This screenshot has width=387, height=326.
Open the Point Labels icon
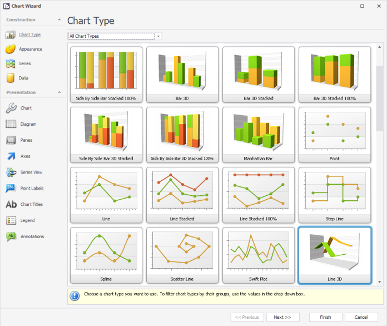click(x=11, y=189)
